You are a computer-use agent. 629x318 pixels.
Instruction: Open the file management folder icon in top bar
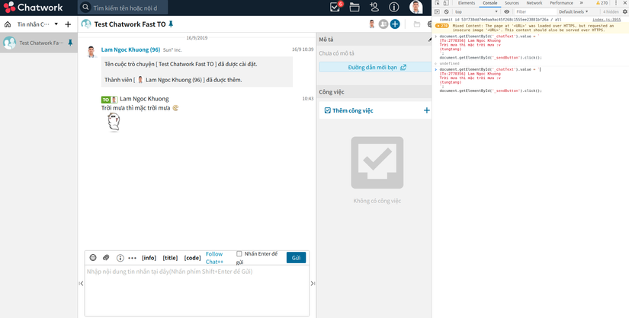tap(355, 7)
